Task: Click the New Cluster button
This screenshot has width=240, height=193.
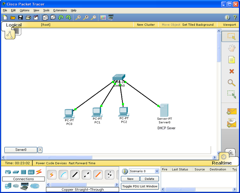Action: coord(146,25)
